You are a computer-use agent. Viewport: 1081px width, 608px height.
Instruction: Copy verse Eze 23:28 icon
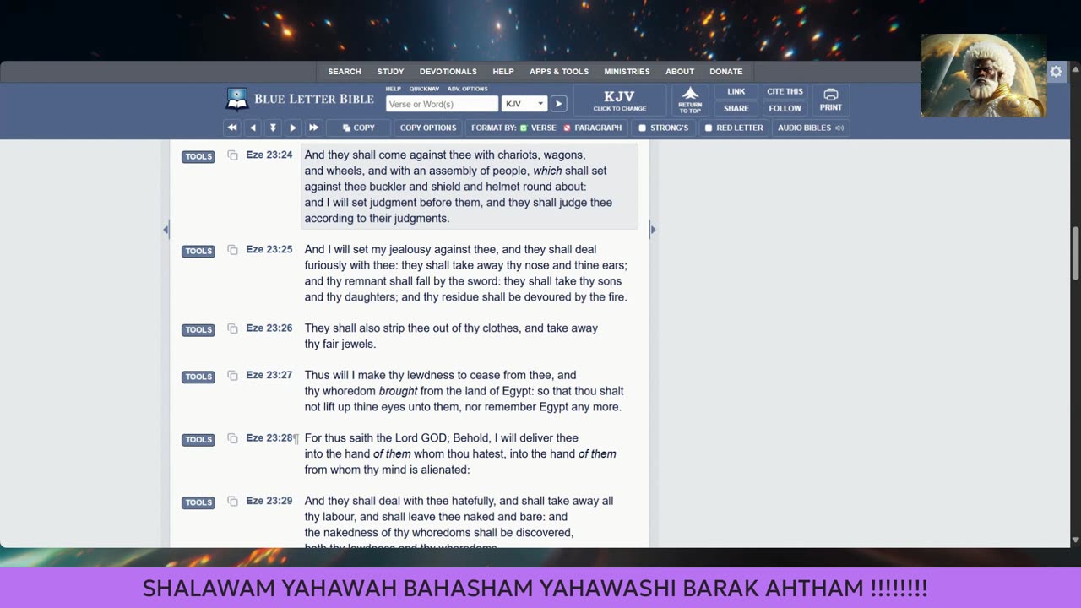point(232,438)
